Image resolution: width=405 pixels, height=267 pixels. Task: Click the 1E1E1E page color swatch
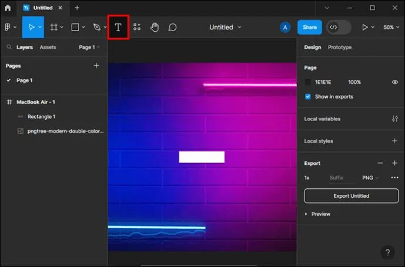click(307, 82)
